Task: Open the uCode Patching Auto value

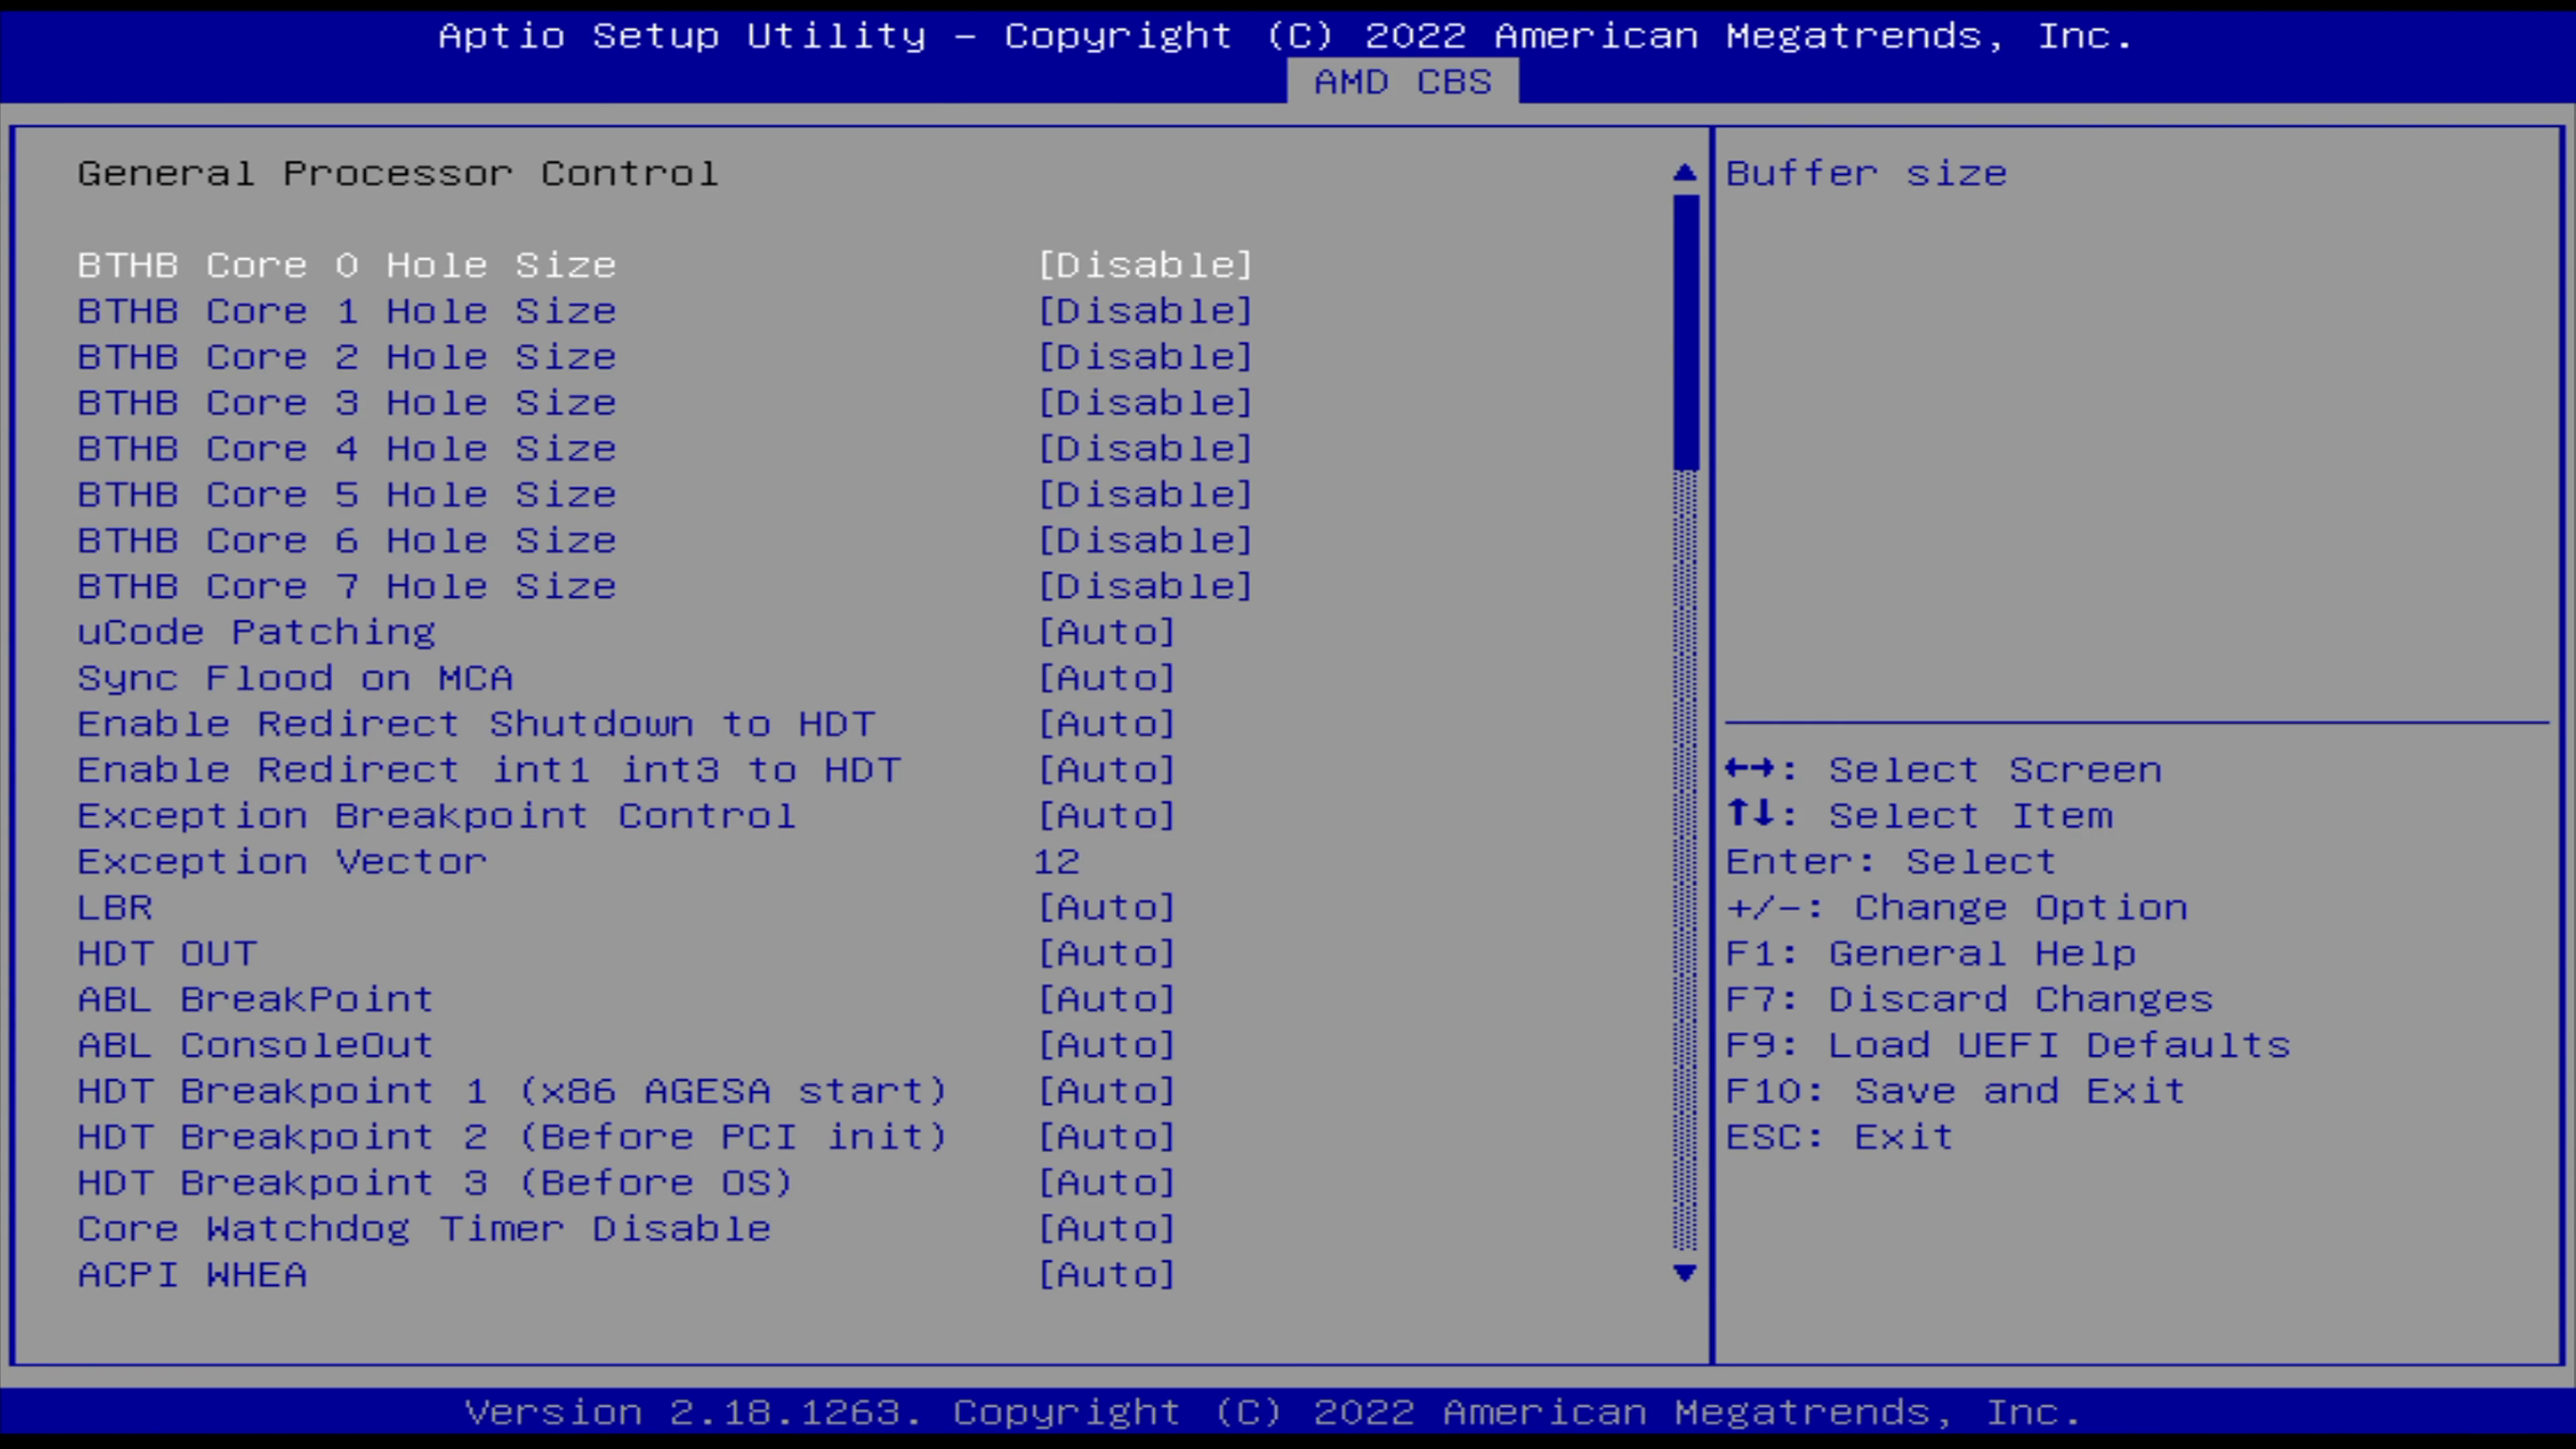Action: coord(1106,632)
